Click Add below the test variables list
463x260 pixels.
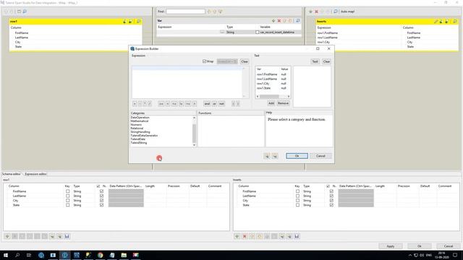(271, 103)
